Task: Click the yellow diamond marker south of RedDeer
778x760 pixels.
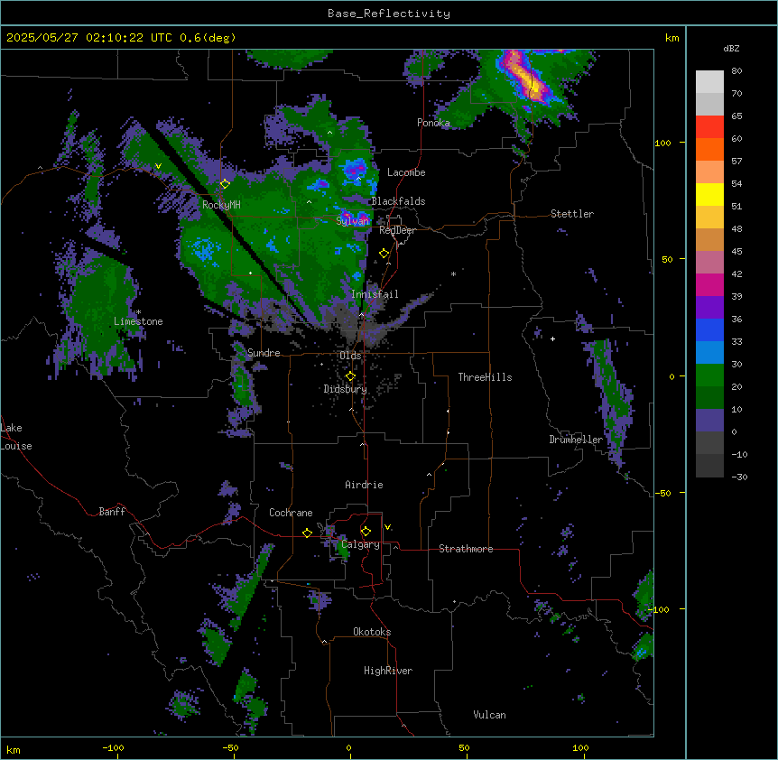Action: tap(384, 254)
